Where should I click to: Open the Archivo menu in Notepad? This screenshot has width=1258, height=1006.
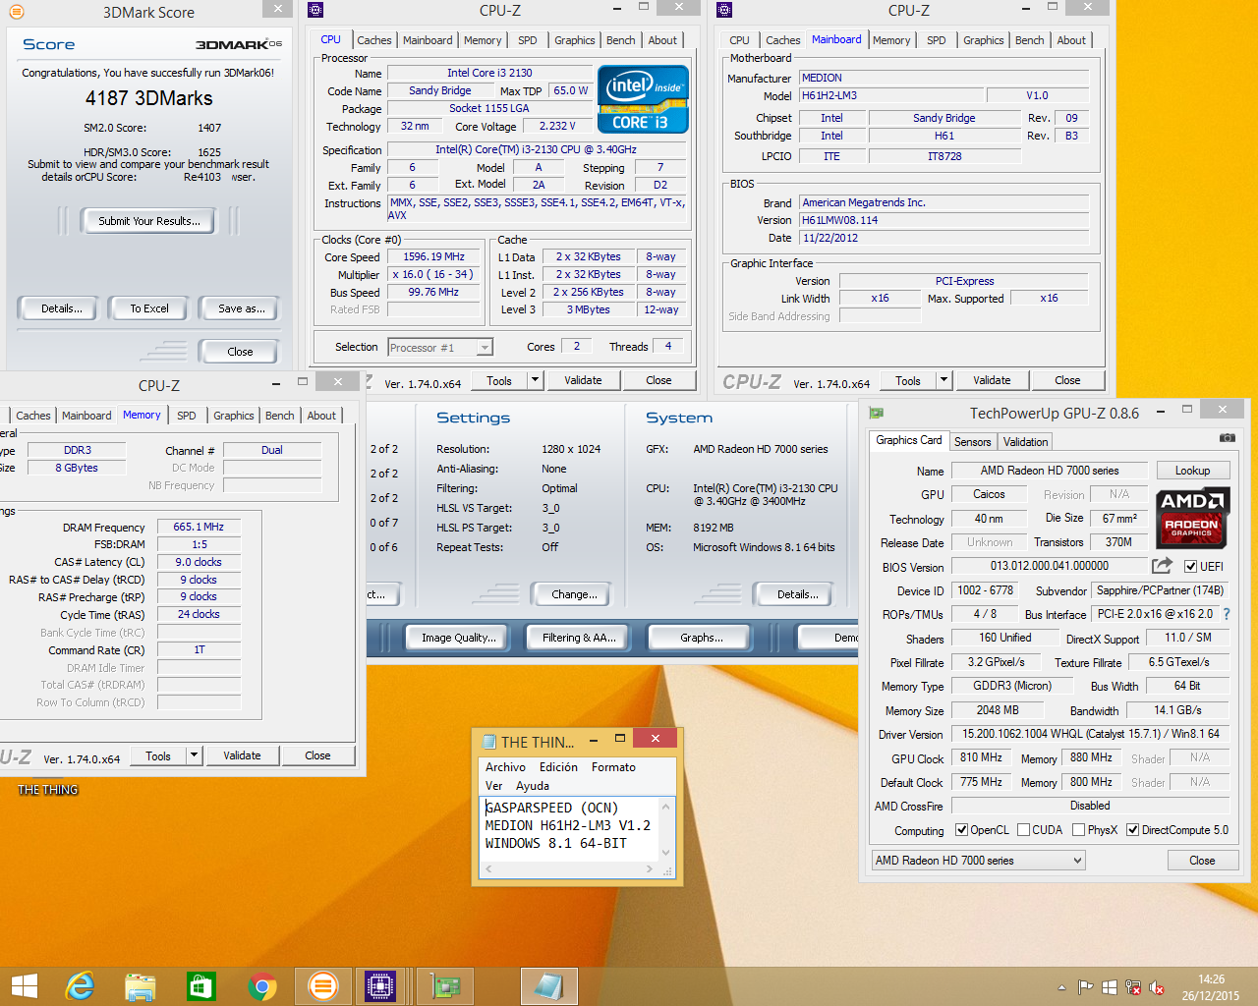point(505,767)
